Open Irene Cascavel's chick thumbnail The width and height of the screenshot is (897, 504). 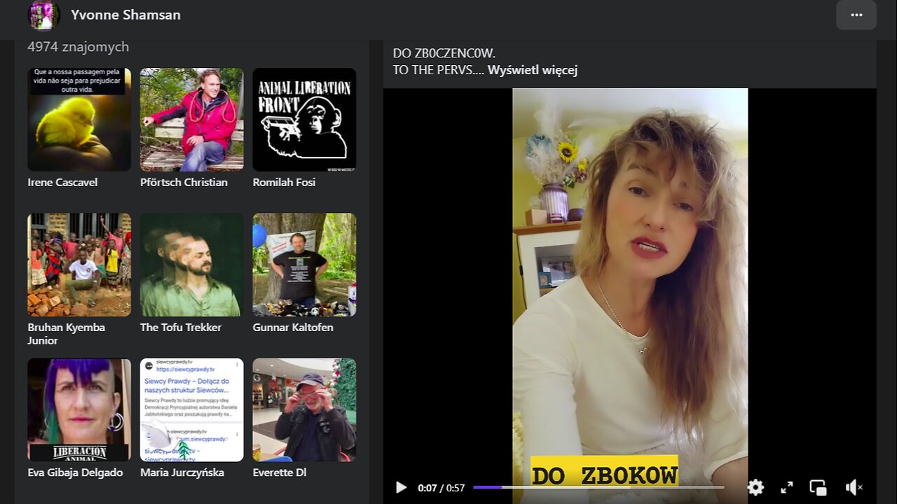[79, 120]
